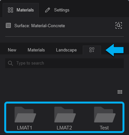
Task: Click the Materials tab grid icon
Action: tap(10, 10)
